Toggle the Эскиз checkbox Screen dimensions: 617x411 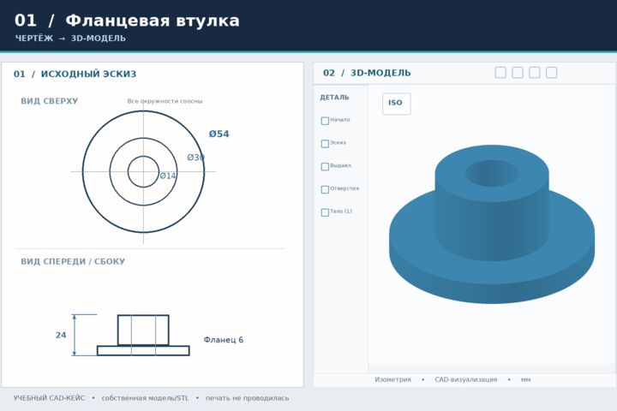pyautogui.click(x=325, y=144)
